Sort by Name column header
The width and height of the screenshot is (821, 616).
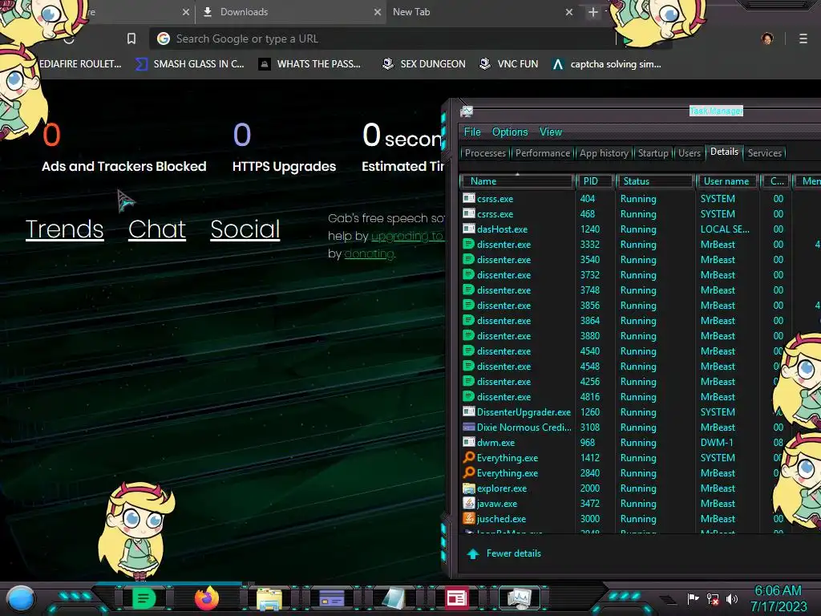(516, 181)
